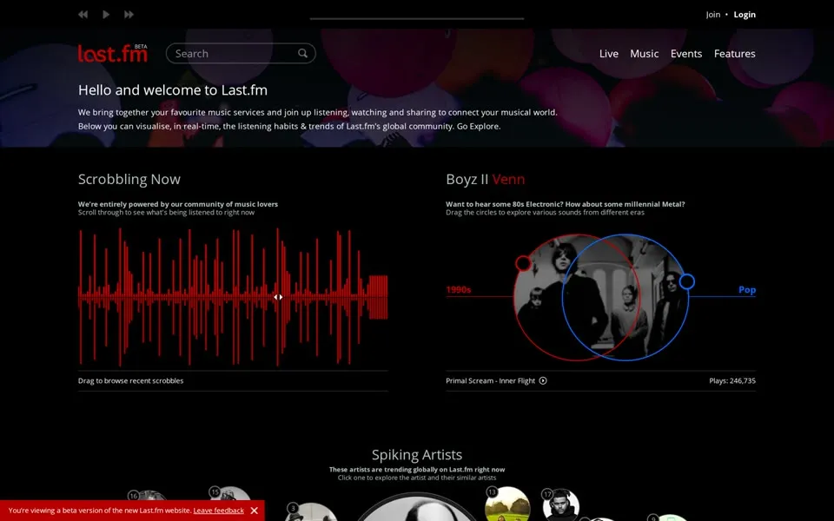Click the 1990s era label

tap(459, 290)
